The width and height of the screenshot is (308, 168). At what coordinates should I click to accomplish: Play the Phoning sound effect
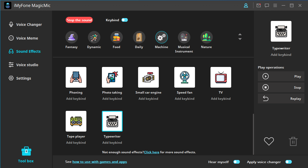point(76,77)
